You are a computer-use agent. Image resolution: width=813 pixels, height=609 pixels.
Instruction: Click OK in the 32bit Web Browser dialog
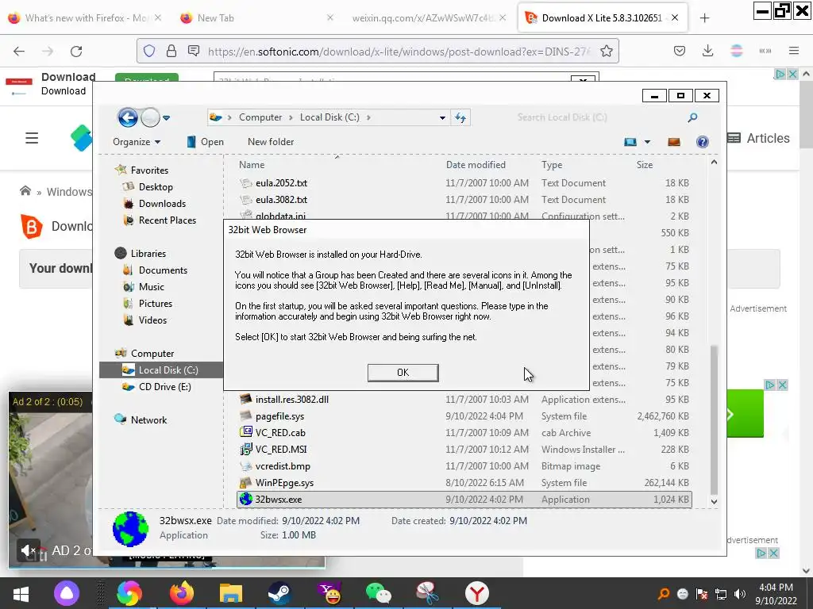(x=403, y=373)
